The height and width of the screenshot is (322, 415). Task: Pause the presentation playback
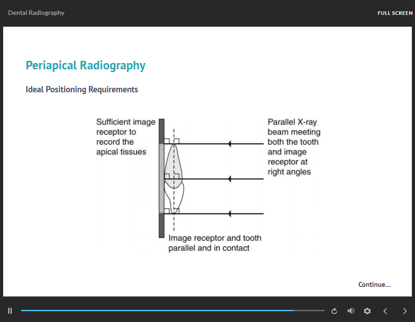[10, 311]
